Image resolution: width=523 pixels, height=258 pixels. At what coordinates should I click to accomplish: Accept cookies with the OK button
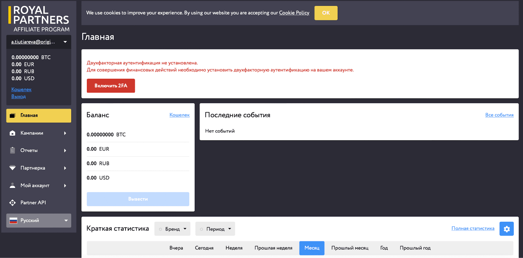click(326, 13)
